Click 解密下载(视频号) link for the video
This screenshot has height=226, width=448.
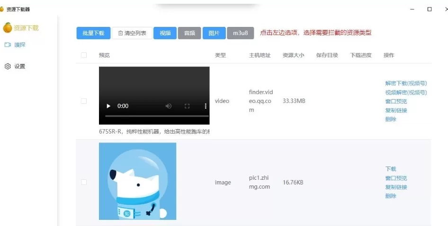click(x=406, y=84)
